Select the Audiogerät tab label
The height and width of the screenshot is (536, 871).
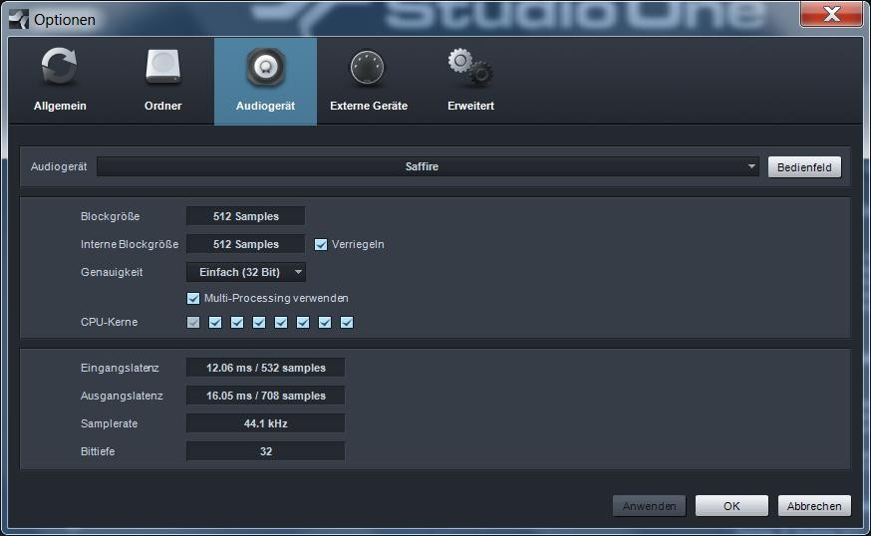[265, 106]
